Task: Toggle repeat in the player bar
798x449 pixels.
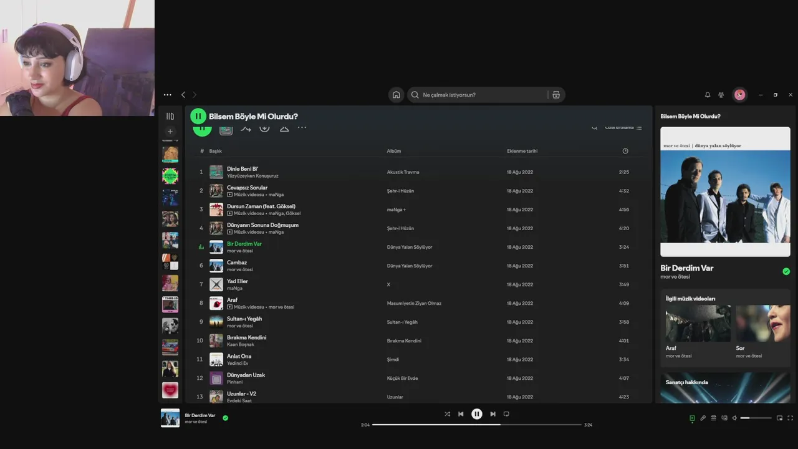Action: (506, 414)
